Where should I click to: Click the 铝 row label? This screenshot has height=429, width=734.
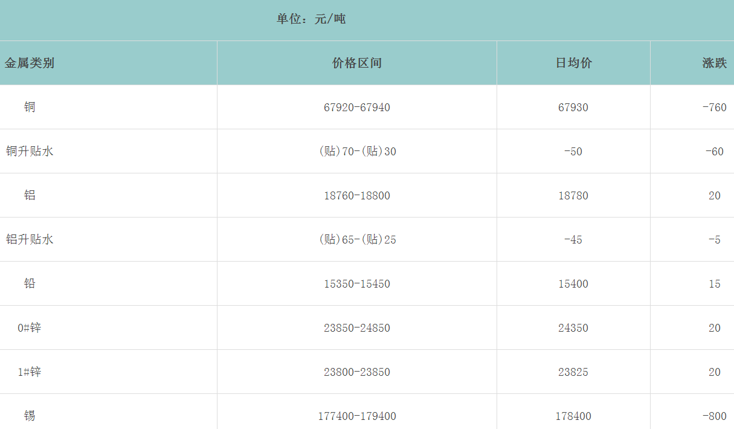30,195
